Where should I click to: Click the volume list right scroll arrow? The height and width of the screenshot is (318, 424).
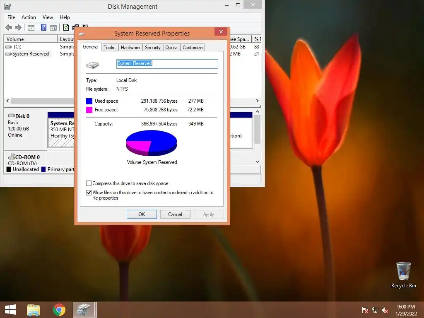coord(258,101)
